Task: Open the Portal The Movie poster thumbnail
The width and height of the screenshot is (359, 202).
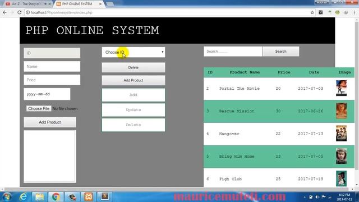Action: point(341,88)
